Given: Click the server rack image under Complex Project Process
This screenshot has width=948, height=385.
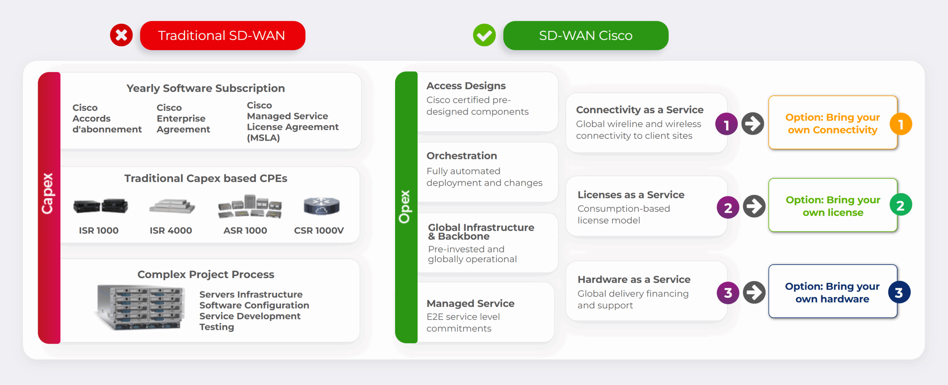Looking at the screenshot, I should click(x=140, y=306).
